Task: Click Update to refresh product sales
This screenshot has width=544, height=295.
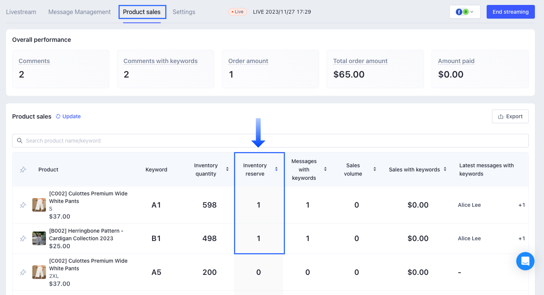Action: click(68, 116)
